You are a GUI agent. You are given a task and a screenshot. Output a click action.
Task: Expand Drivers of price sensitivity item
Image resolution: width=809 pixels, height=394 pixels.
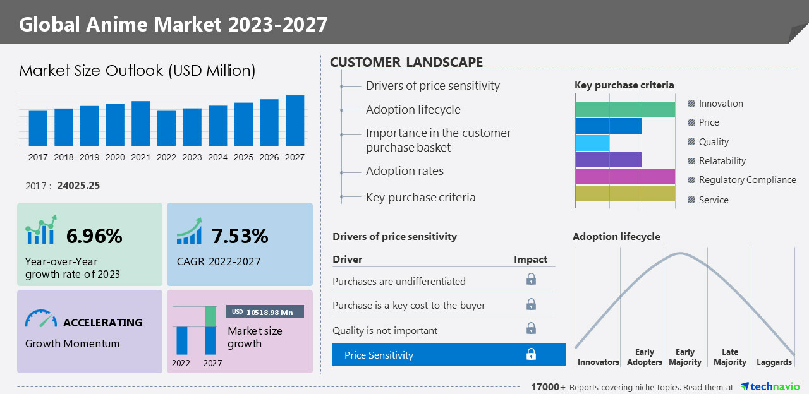(432, 86)
